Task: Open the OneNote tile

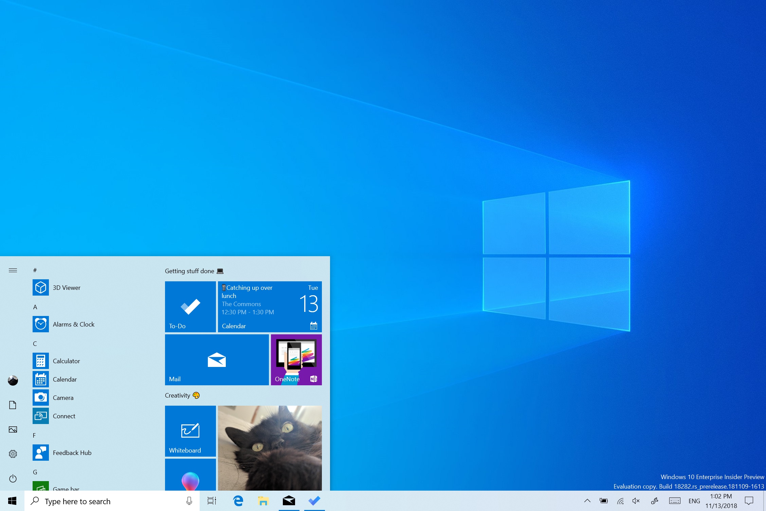Action: pyautogui.click(x=295, y=359)
